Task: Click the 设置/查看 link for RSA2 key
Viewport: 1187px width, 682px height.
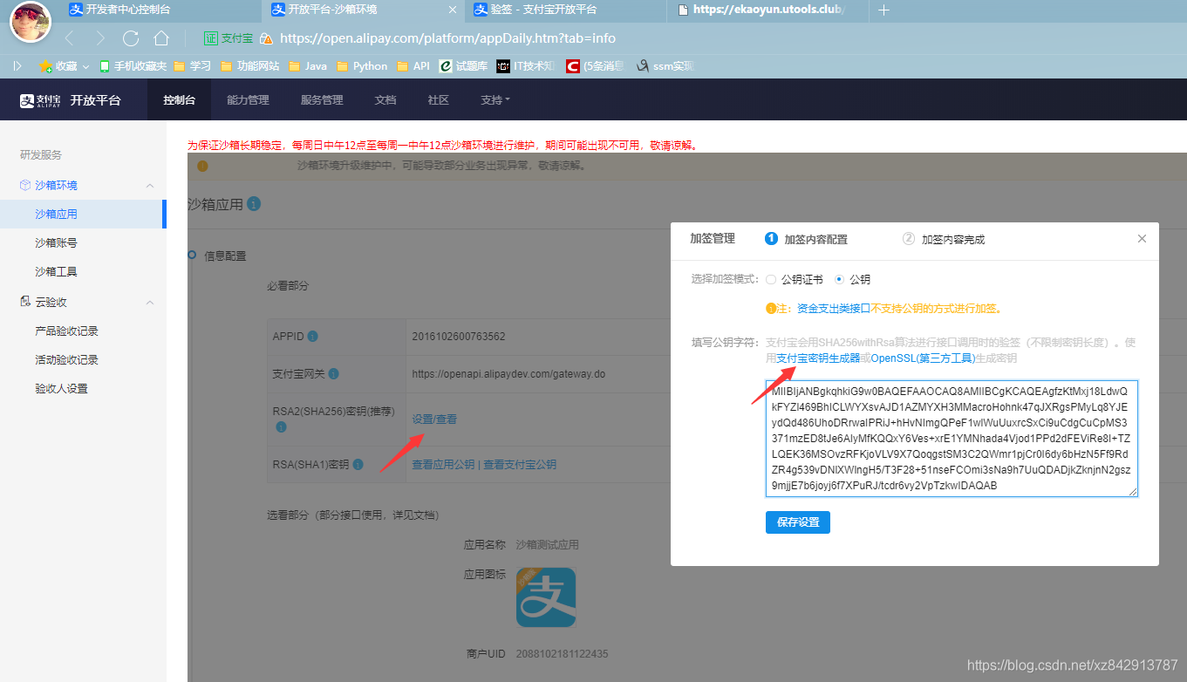Action: click(434, 419)
